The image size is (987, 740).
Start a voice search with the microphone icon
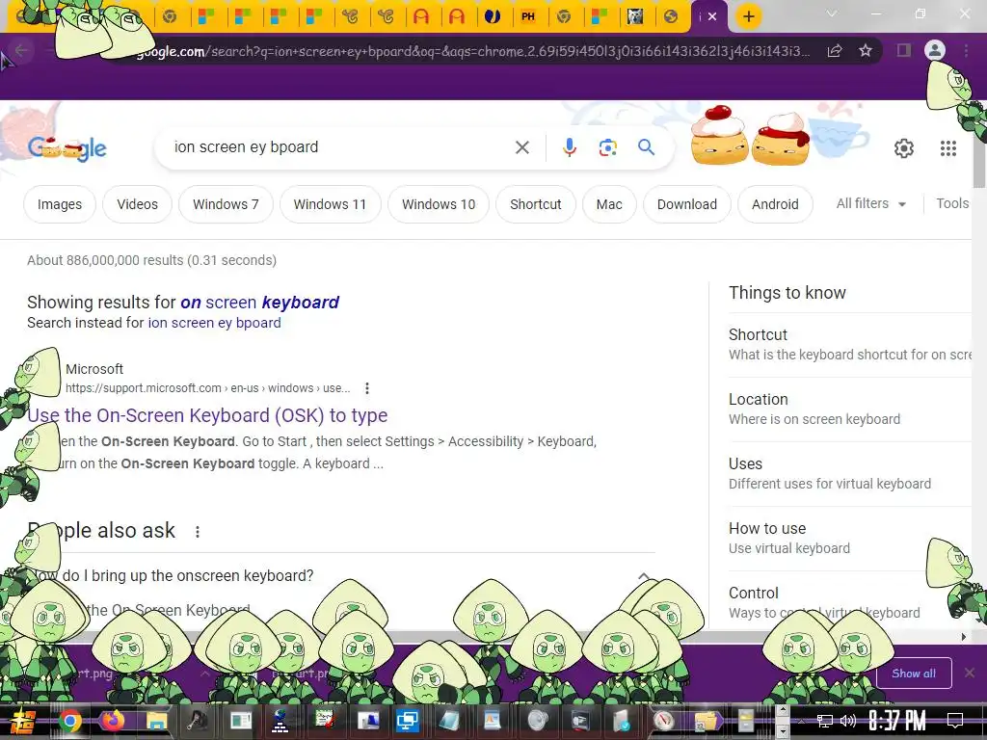[569, 147]
